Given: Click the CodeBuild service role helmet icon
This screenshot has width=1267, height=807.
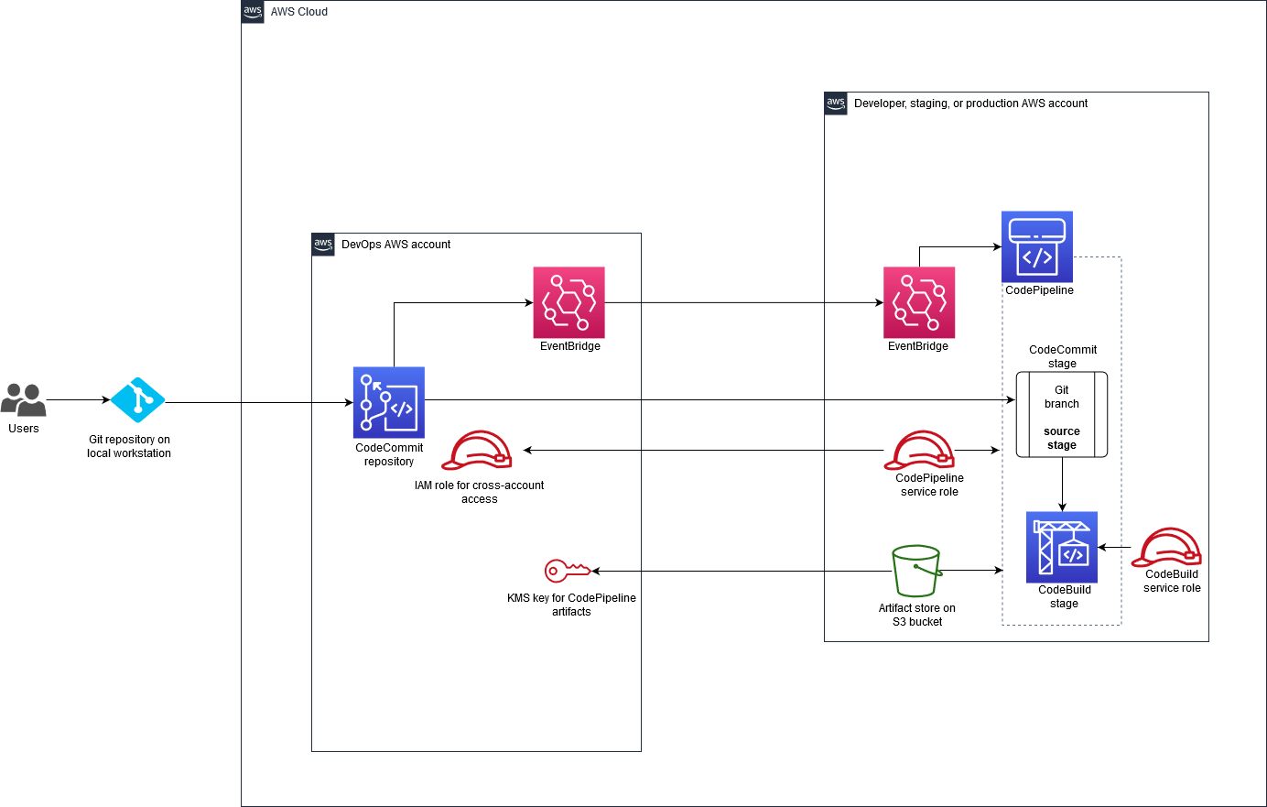Looking at the screenshot, I should 1166,548.
